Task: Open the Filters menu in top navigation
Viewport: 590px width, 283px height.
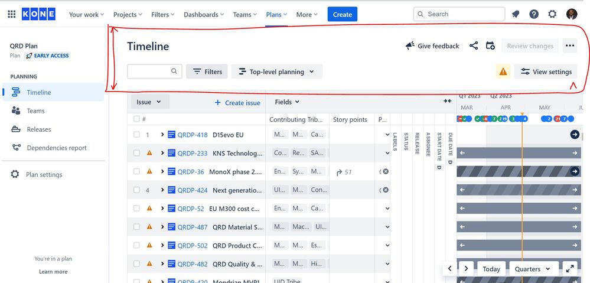Action: click(x=162, y=14)
